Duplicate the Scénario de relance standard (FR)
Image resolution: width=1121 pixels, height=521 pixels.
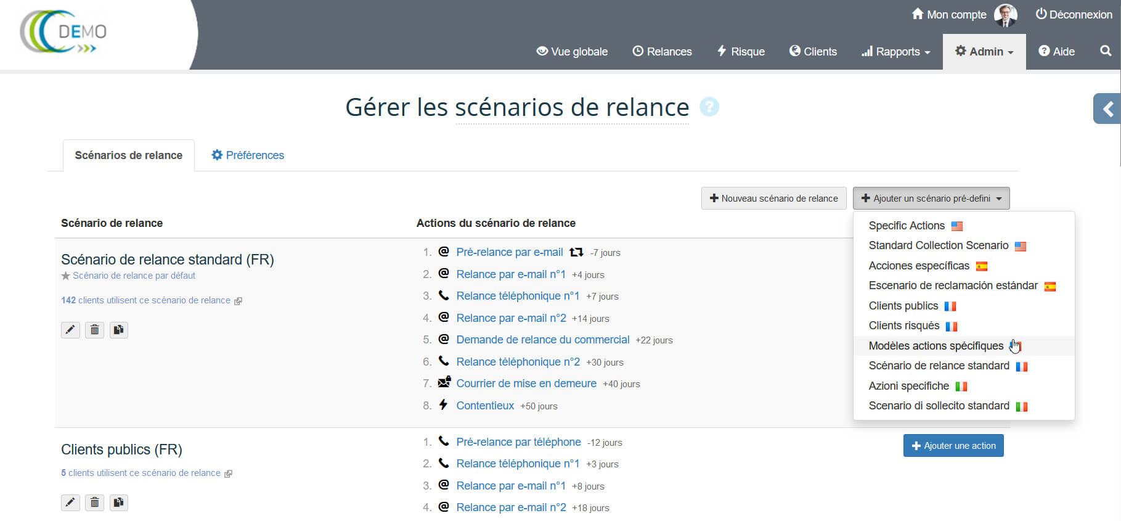[119, 330]
